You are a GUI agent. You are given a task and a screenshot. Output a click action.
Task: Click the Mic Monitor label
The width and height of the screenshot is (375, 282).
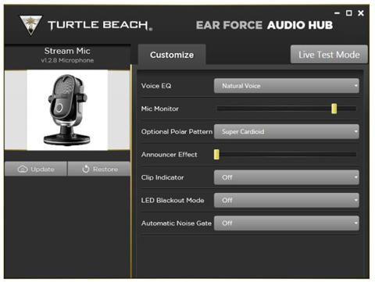coord(160,109)
